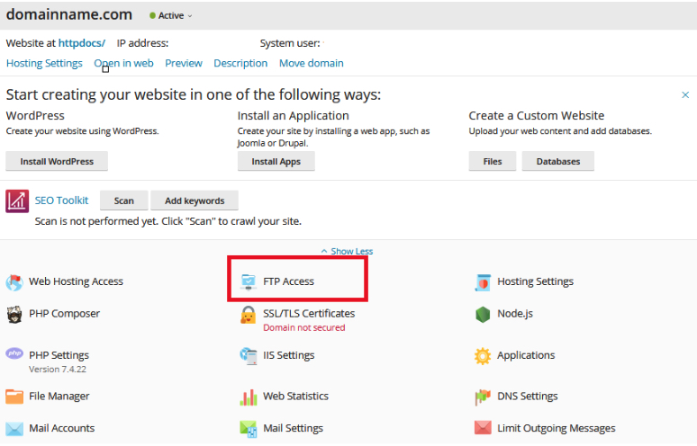
Task: Click the Add keywords button
Action: click(x=195, y=201)
